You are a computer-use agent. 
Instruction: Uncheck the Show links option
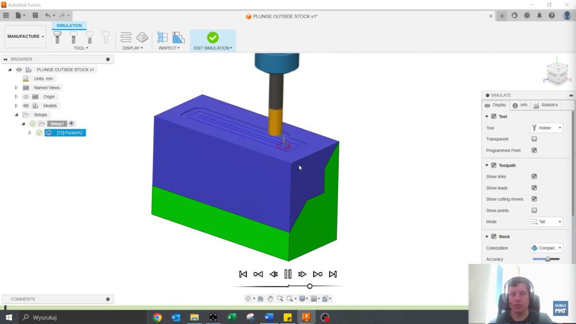click(534, 177)
